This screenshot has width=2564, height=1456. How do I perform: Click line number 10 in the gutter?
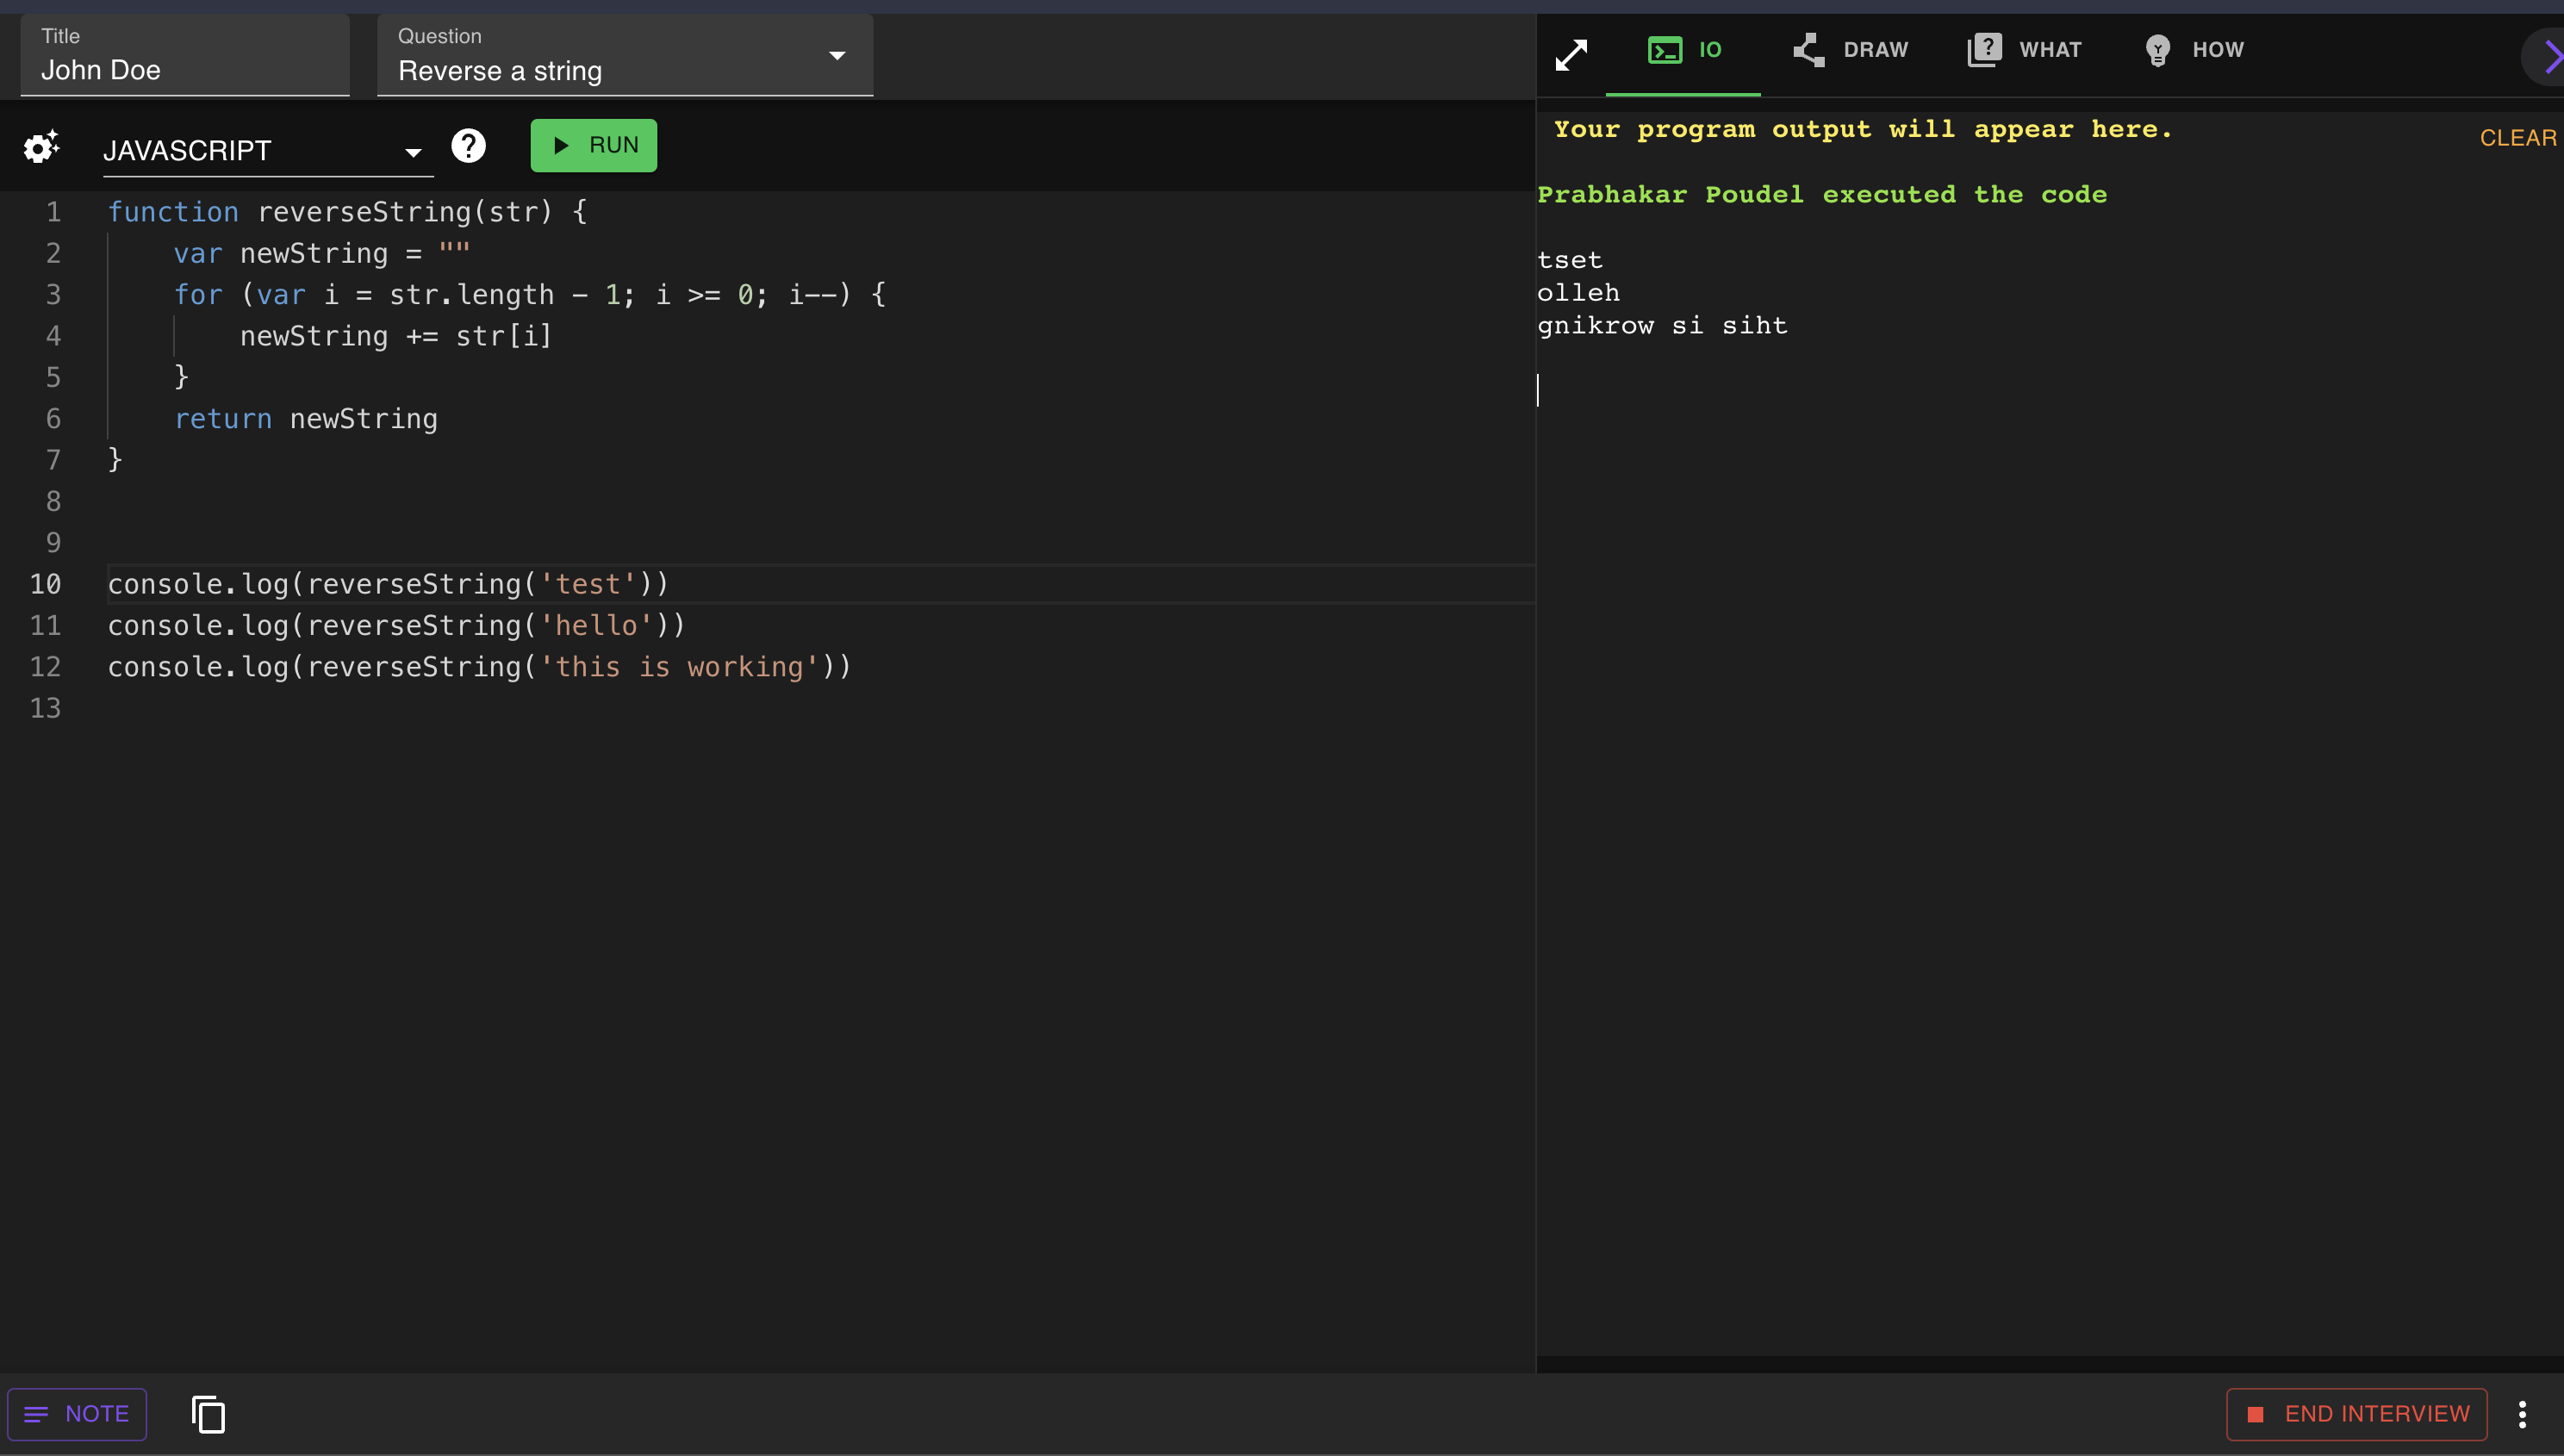click(45, 584)
